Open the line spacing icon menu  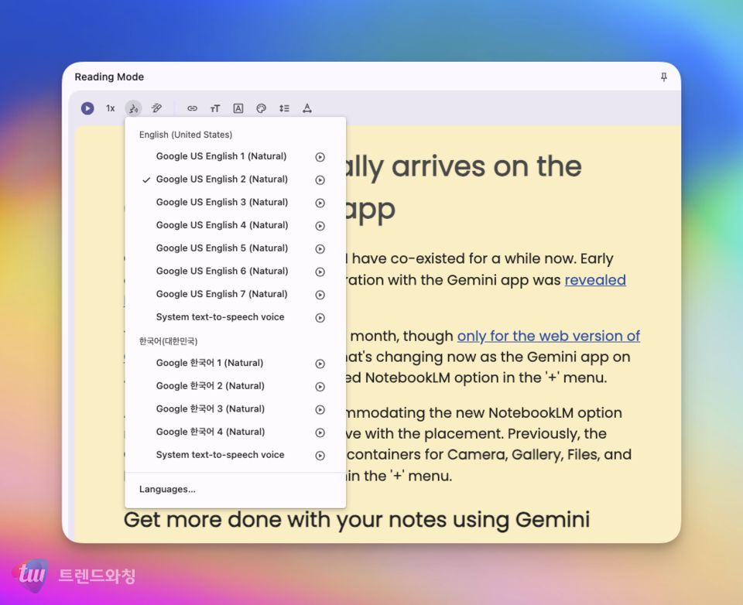coord(284,108)
